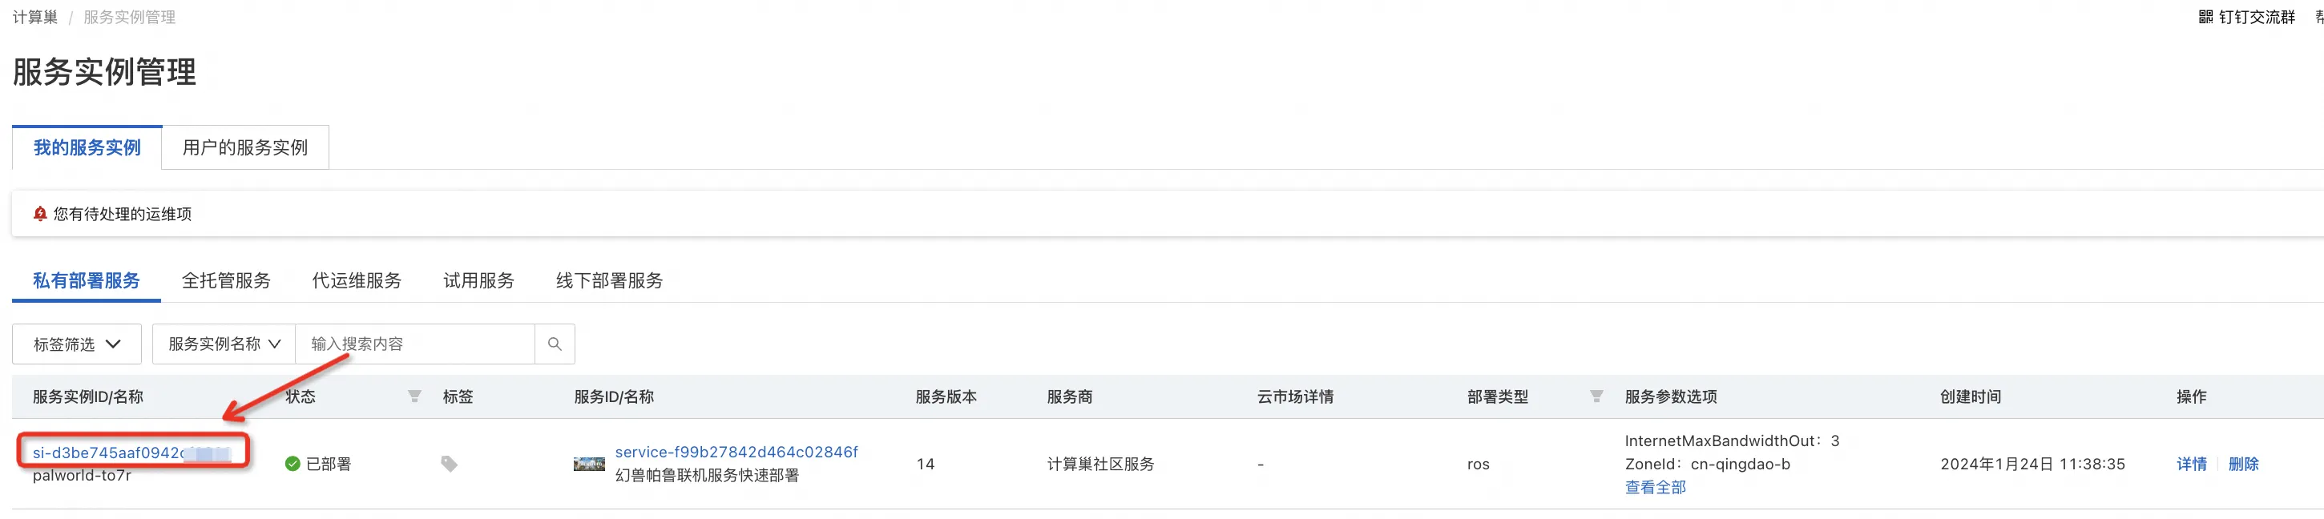Open the 部署类型 column filter funnel
This screenshot has height=519, width=2324.
click(1597, 396)
